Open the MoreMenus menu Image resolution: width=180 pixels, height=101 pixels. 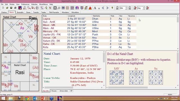(43, 4)
